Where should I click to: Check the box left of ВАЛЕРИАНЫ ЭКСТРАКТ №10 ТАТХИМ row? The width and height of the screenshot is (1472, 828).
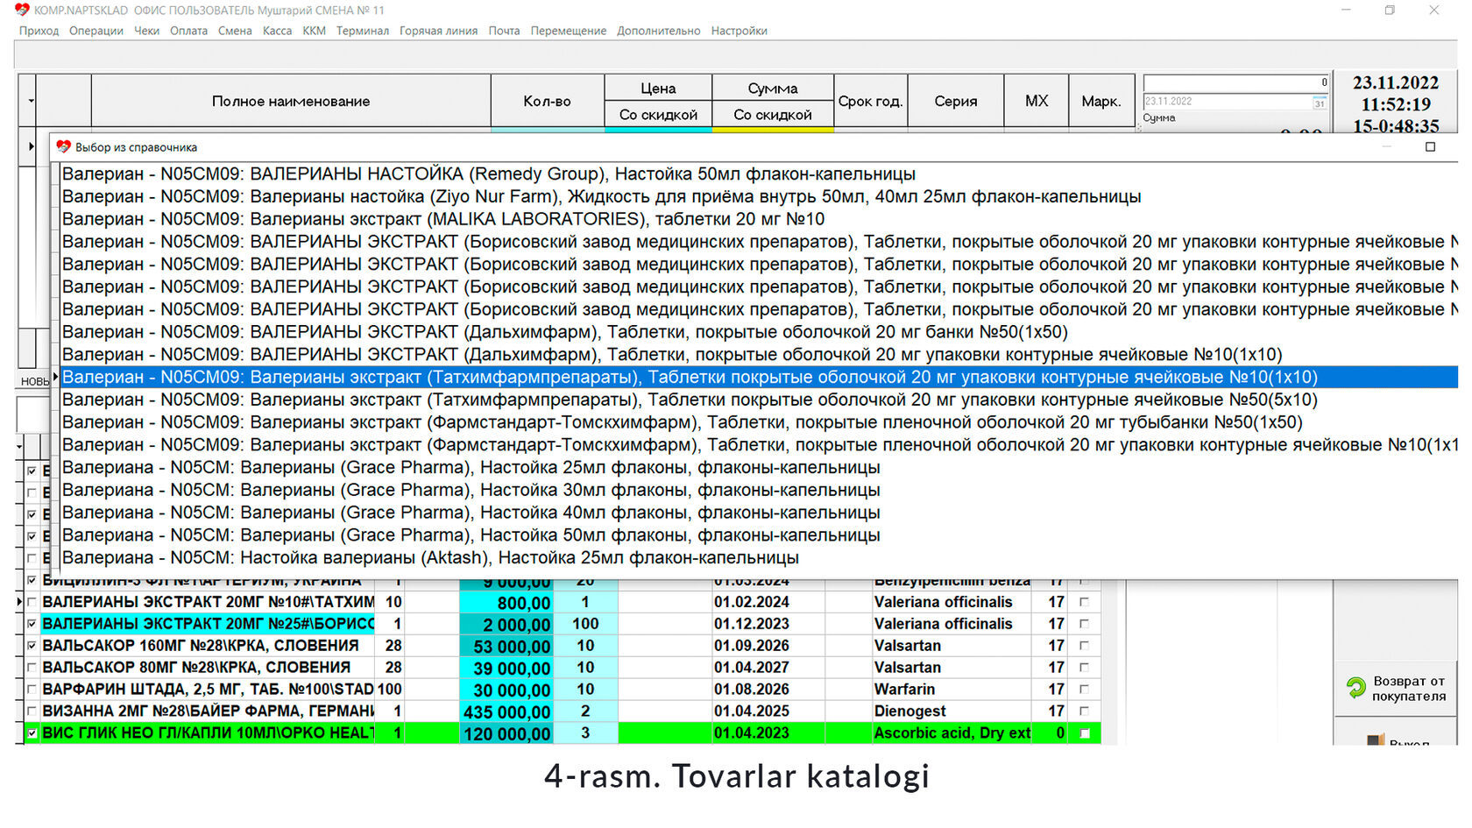[32, 602]
